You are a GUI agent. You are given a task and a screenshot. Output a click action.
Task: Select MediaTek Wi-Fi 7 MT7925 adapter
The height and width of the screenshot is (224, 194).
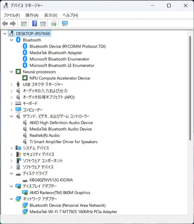pyautogui.click(x=73, y=212)
